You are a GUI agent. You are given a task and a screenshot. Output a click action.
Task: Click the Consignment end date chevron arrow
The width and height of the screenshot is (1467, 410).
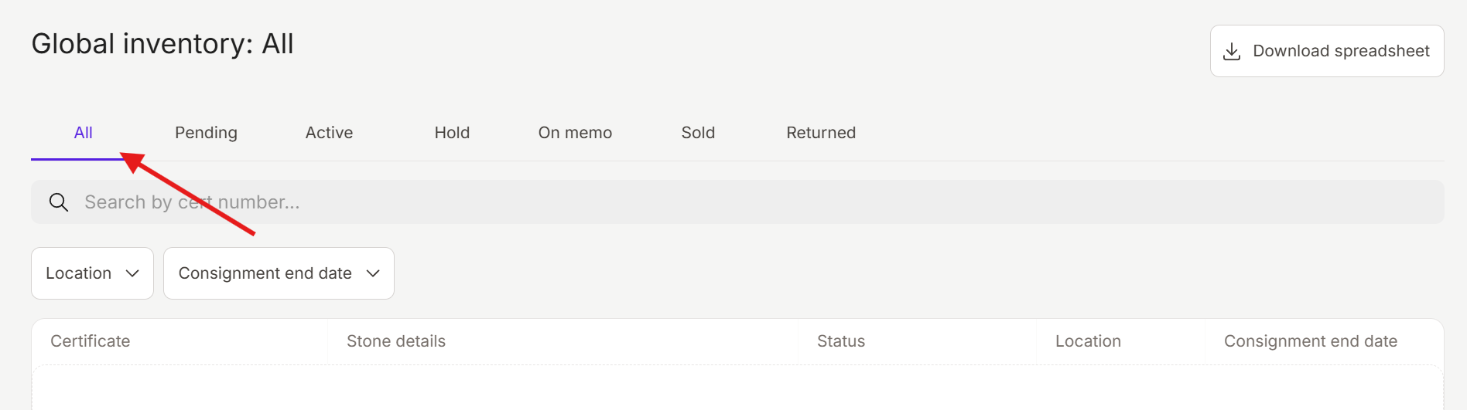coord(373,273)
